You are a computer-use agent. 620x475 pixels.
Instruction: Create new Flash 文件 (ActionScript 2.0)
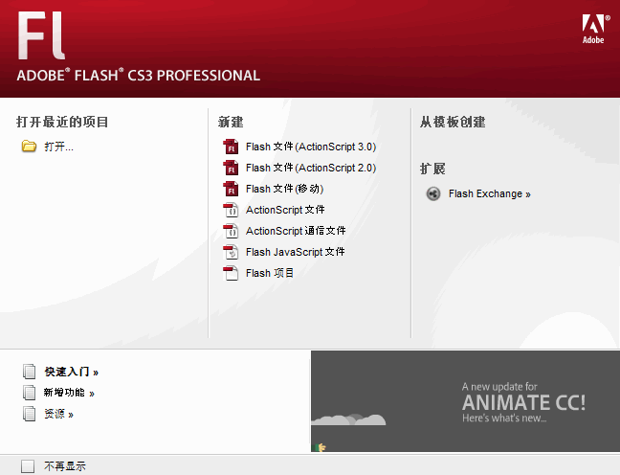tap(311, 168)
